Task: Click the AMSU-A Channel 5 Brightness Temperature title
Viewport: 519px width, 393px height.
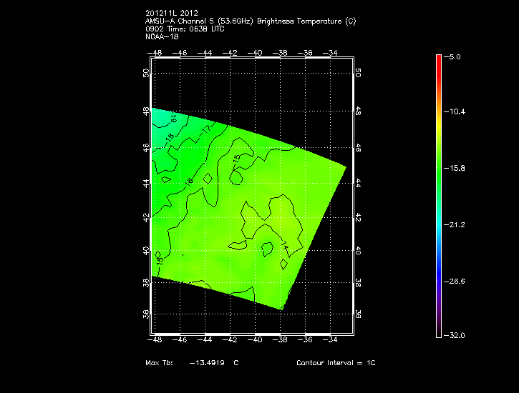Action: tap(250, 21)
